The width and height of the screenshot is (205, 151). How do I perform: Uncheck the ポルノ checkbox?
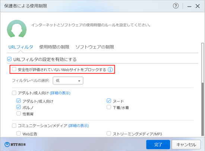(x=19, y=107)
